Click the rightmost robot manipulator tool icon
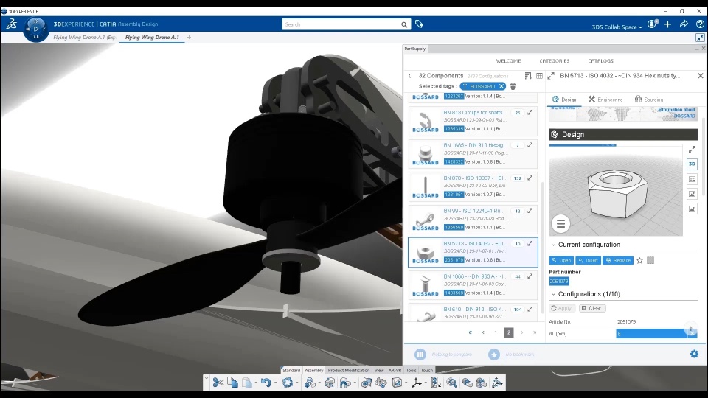Image resolution: width=708 pixels, height=398 pixels. pos(497,383)
